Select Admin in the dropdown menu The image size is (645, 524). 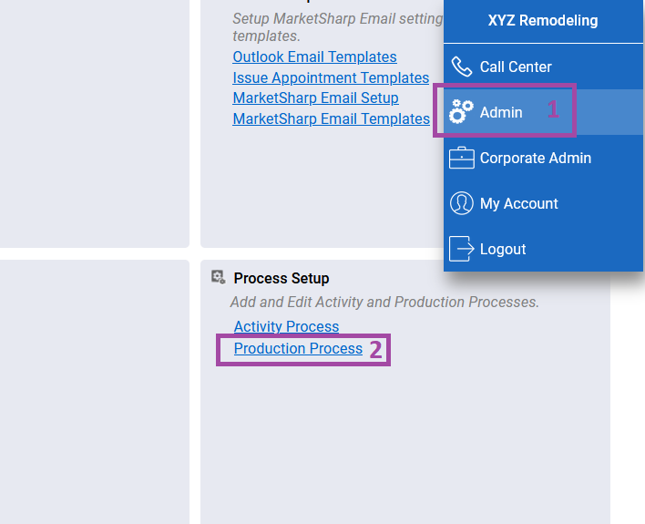click(543, 112)
